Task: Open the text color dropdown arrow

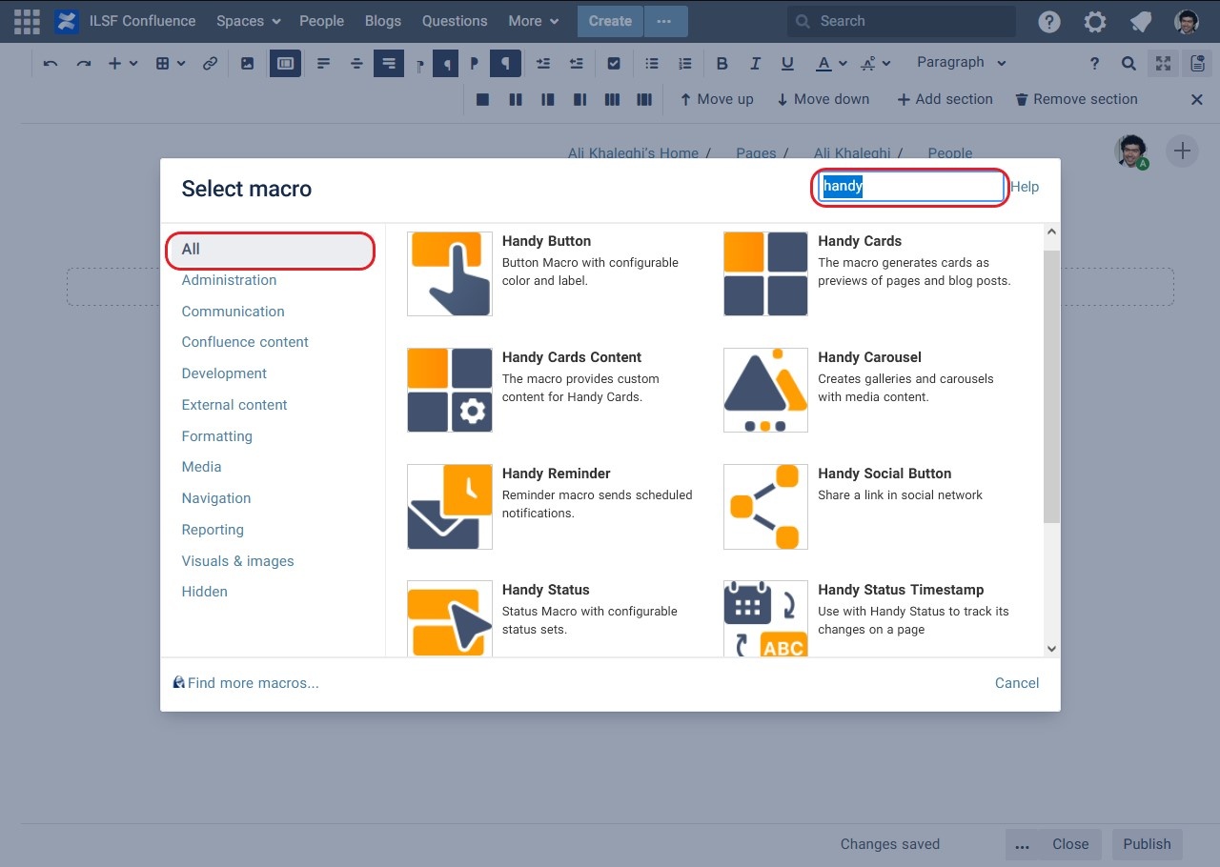Action: 844,63
